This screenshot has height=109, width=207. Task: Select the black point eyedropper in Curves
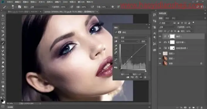coord(116,45)
